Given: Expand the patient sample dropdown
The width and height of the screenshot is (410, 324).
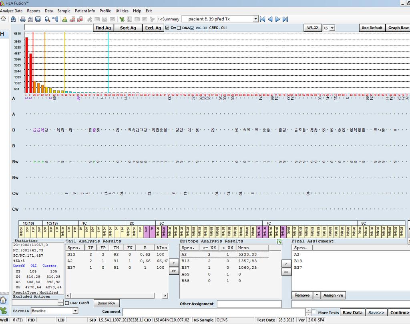Looking at the screenshot, I should pos(256,19).
